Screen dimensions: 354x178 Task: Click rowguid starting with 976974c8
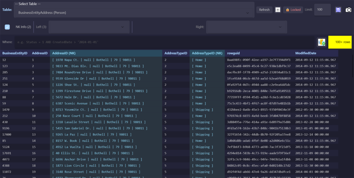[259, 116]
